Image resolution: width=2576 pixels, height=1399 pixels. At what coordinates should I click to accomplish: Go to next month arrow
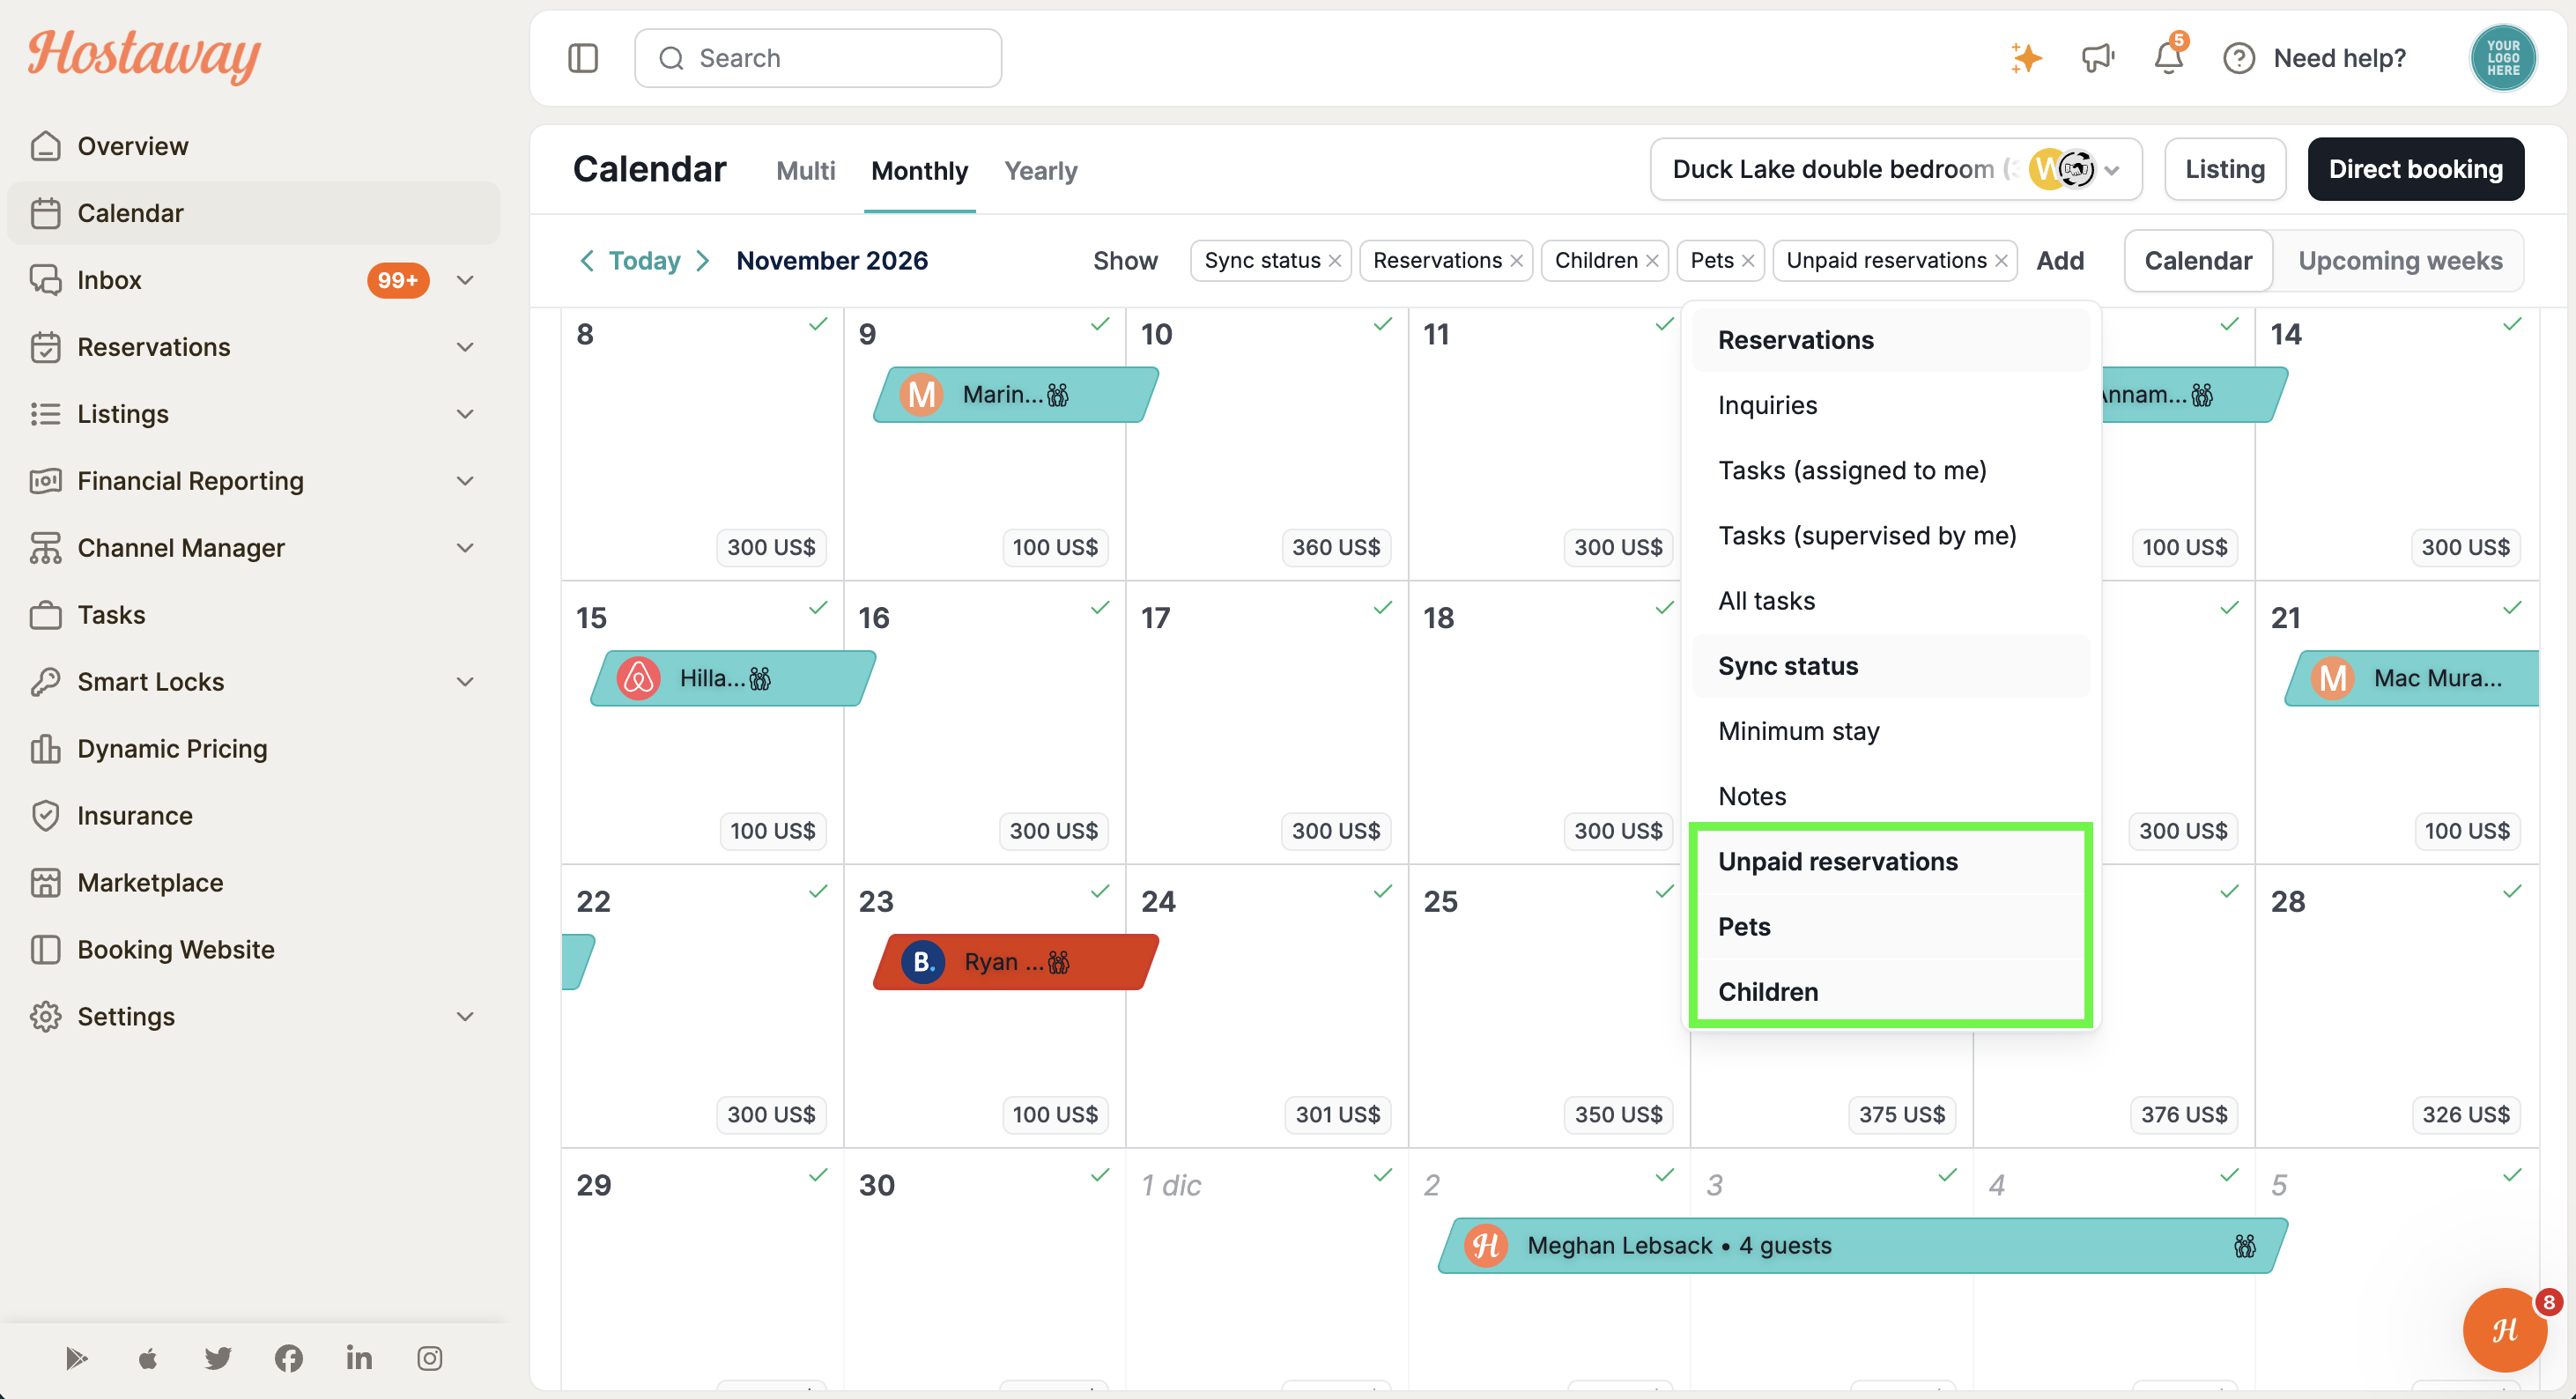point(703,261)
